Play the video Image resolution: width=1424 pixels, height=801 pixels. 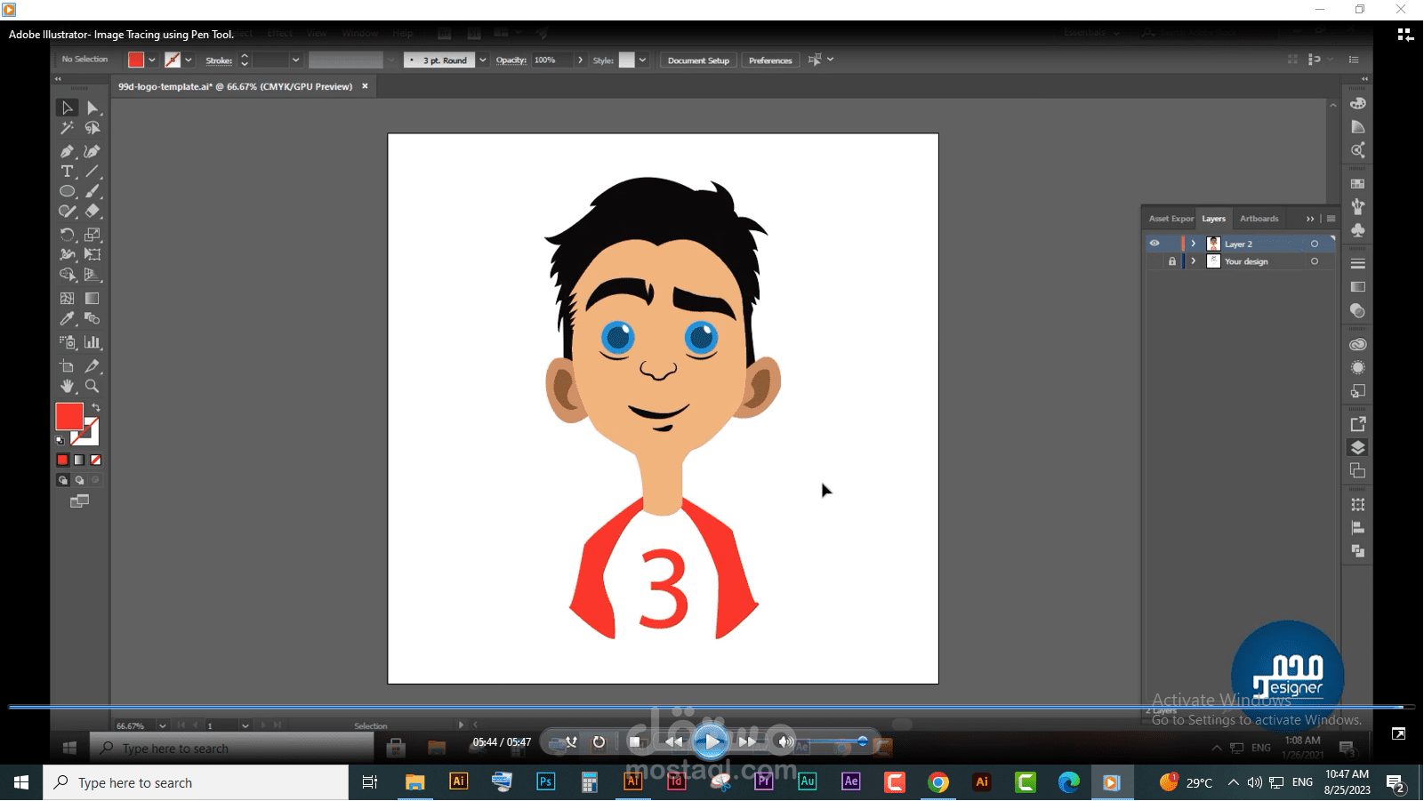[711, 741]
